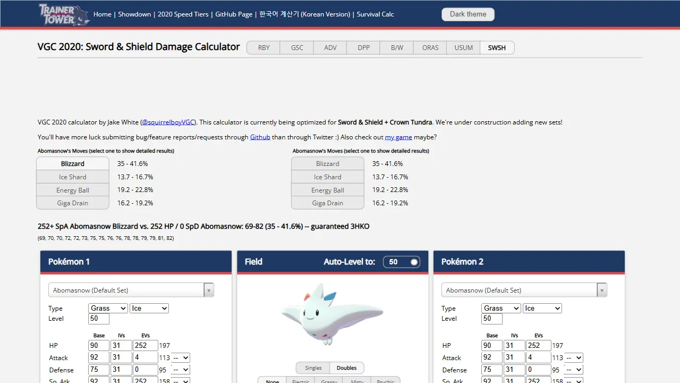The width and height of the screenshot is (680, 383).
Task: Open the Pokémon 1 set selector dropdown
Action: [x=131, y=290]
